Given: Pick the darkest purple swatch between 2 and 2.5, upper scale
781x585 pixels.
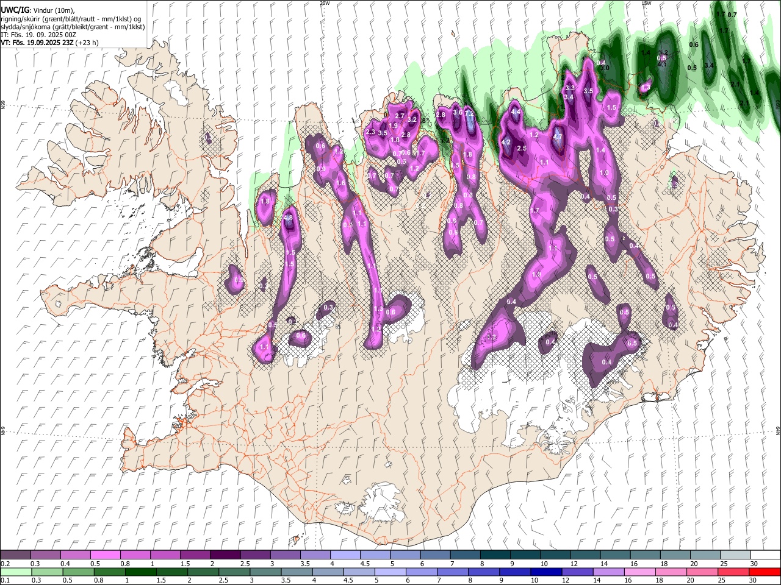Looking at the screenshot, I should 225,555.
